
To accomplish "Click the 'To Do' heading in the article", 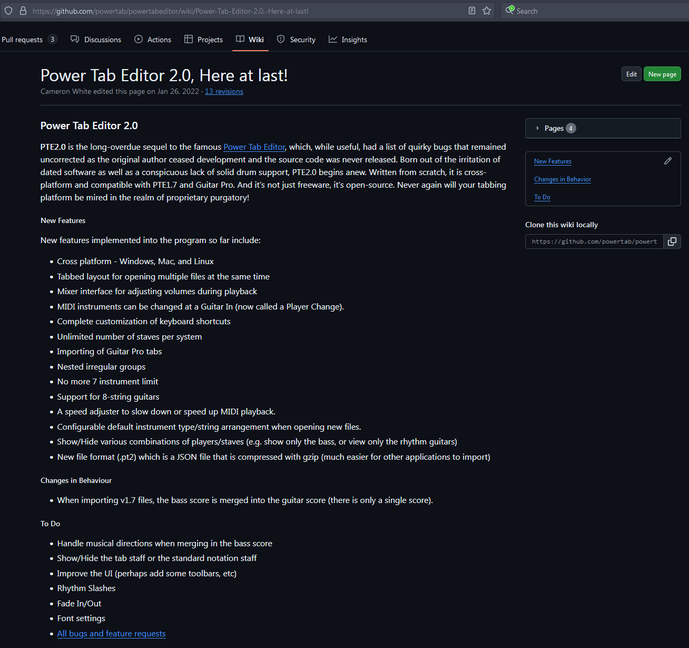I will pos(50,524).
